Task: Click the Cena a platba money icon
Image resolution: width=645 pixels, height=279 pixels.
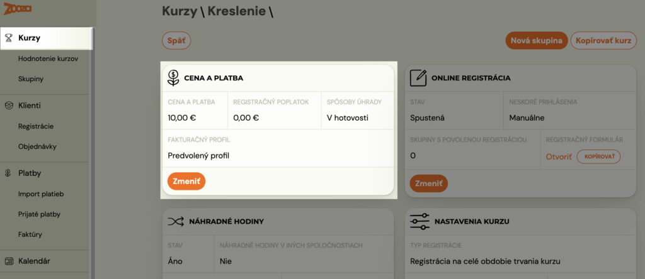Action: [x=174, y=77]
